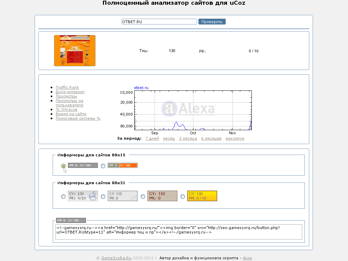Select the green-orange 88x15 informer radio button
The width and height of the screenshot is (348, 261).
[103, 166]
